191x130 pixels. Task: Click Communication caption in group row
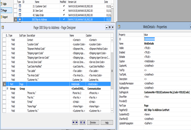pos(94,89)
